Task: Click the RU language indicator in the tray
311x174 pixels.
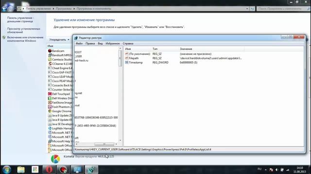Action: (x=259, y=169)
